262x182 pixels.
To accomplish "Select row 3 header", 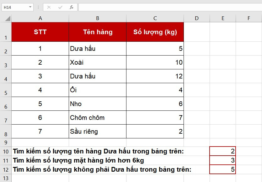I will (6, 62).
